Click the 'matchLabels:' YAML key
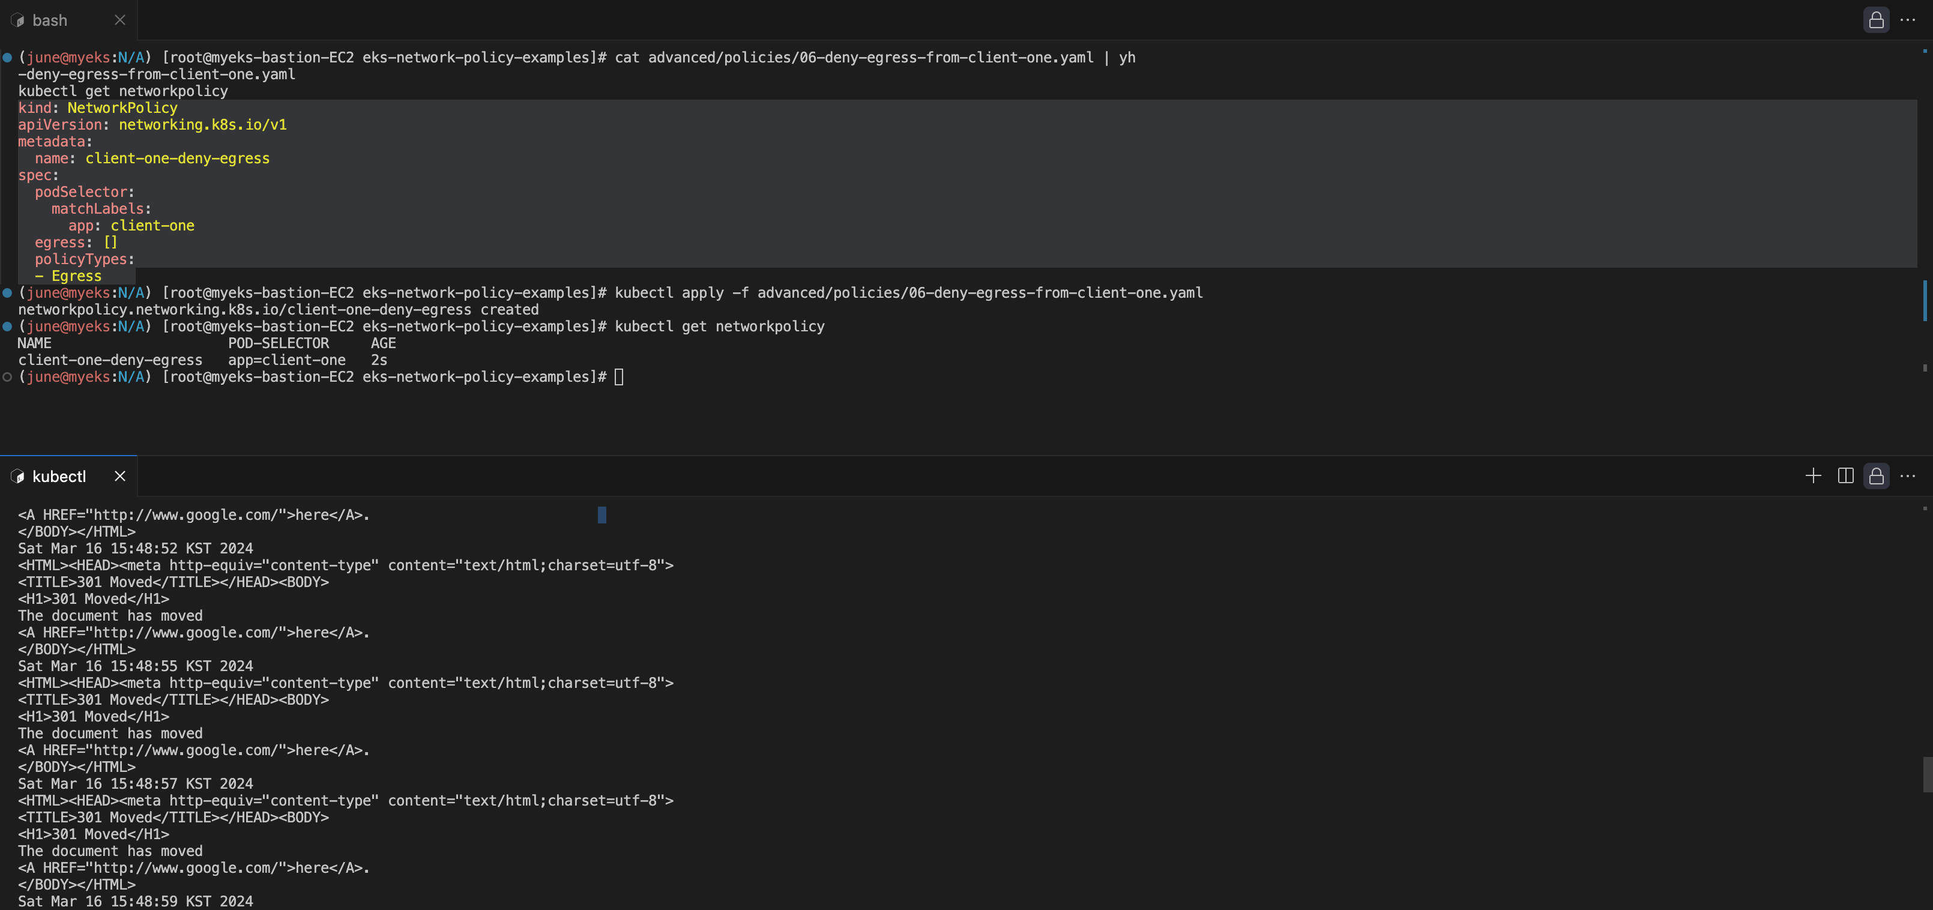 coord(101,208)
